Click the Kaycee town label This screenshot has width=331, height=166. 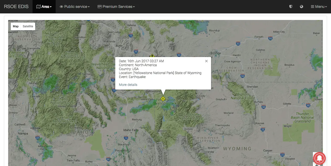[x=260, y=123]
